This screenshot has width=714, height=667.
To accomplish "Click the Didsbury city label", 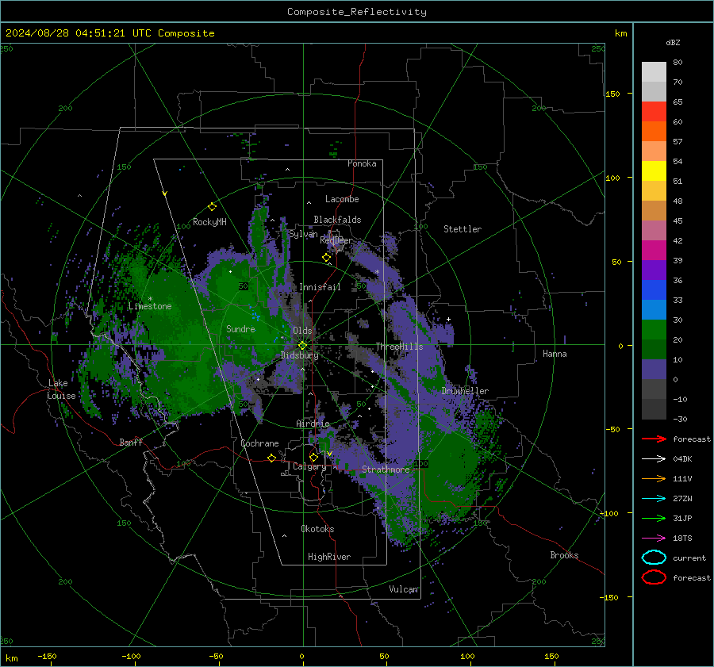I will tap(299, 355).
